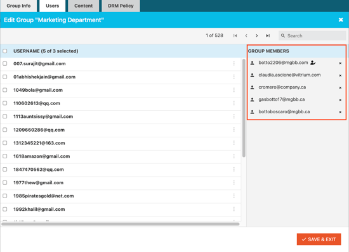Screen dimensions: 349x252
Task: Select checkbox for 1113auntsissy@gmail.com
Action: point(5,117)
